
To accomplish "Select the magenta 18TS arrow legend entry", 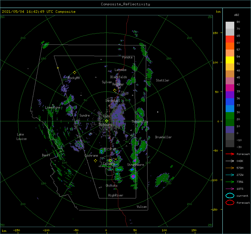I will click(230, 189).
